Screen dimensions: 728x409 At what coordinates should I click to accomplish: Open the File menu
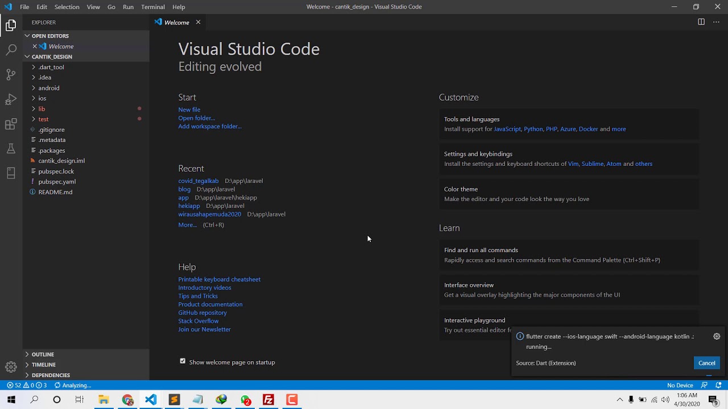(x=24, y=7)
